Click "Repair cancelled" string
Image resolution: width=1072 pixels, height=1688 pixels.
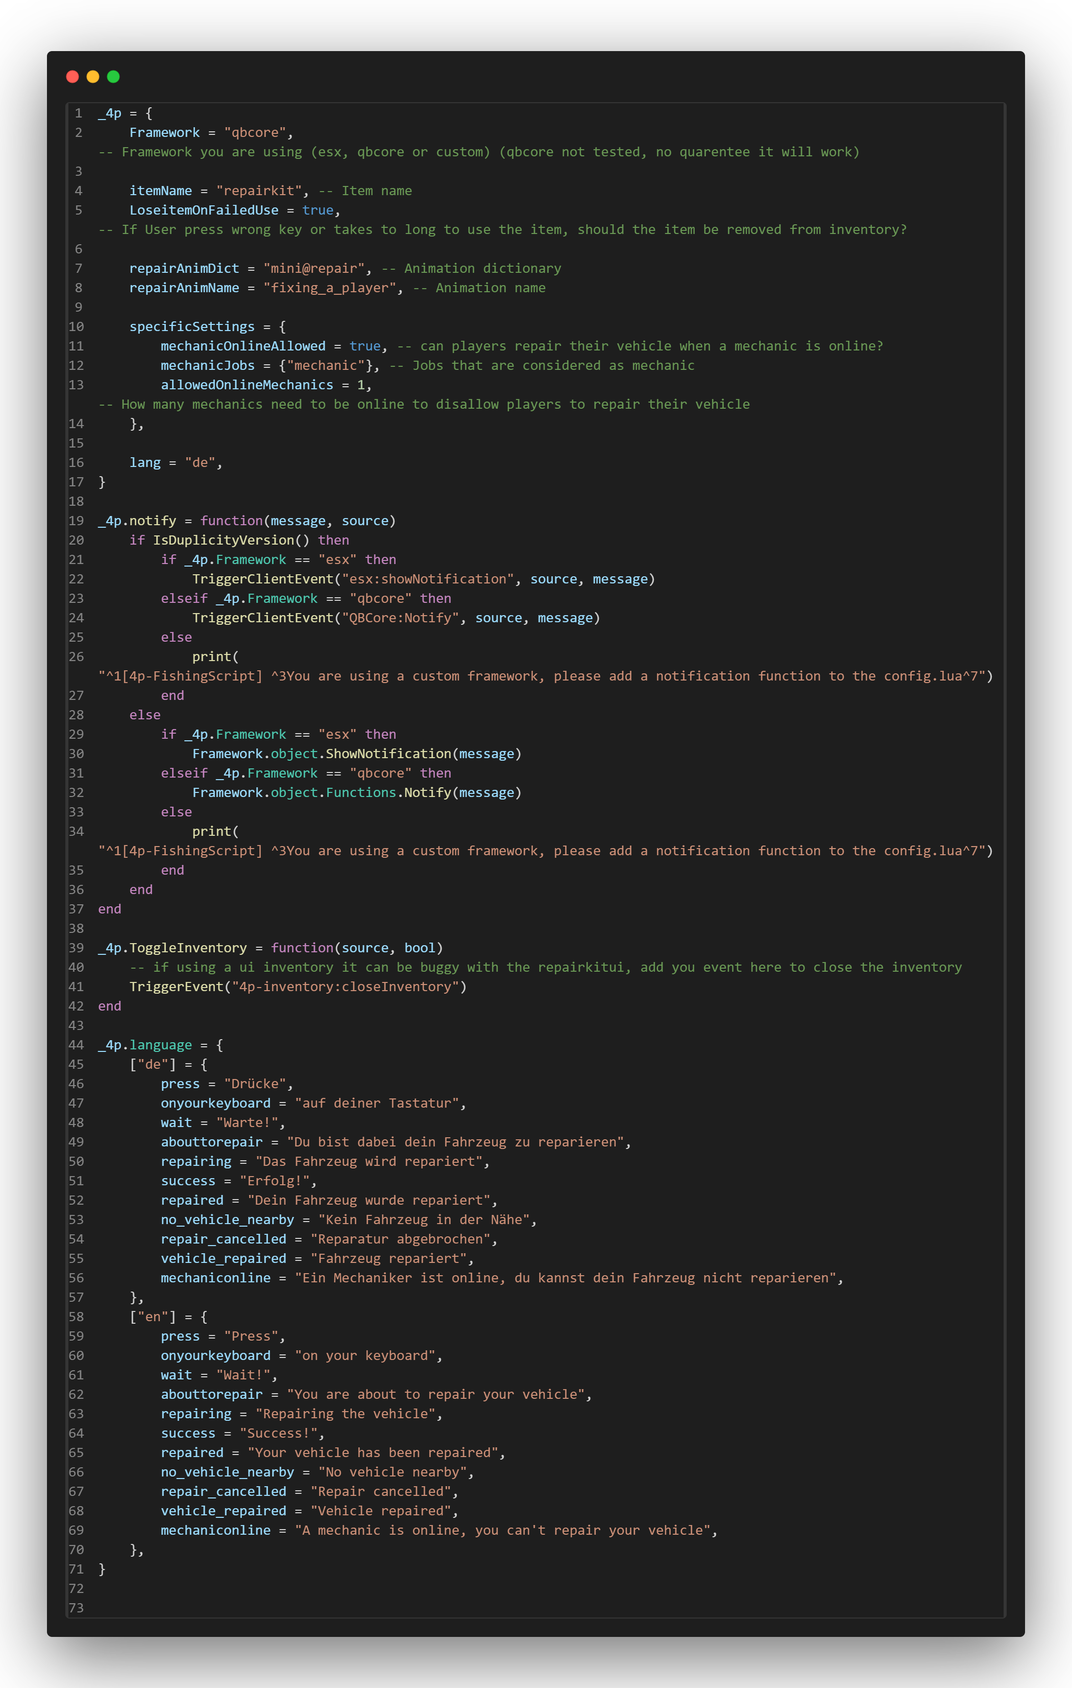pyautogui.click(x=380, y=1492)
